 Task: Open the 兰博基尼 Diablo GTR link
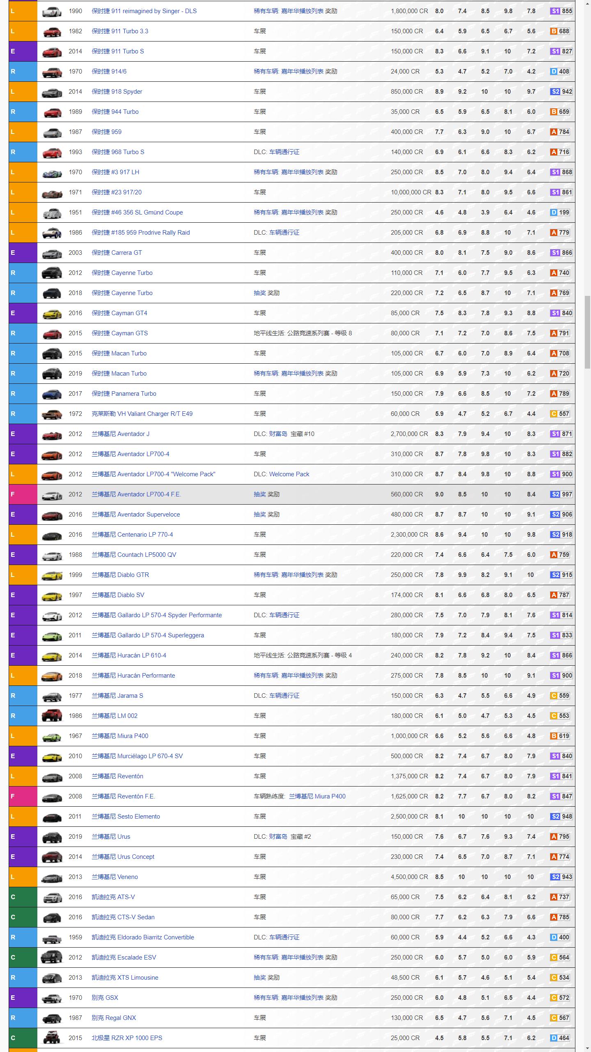(120, 575)
